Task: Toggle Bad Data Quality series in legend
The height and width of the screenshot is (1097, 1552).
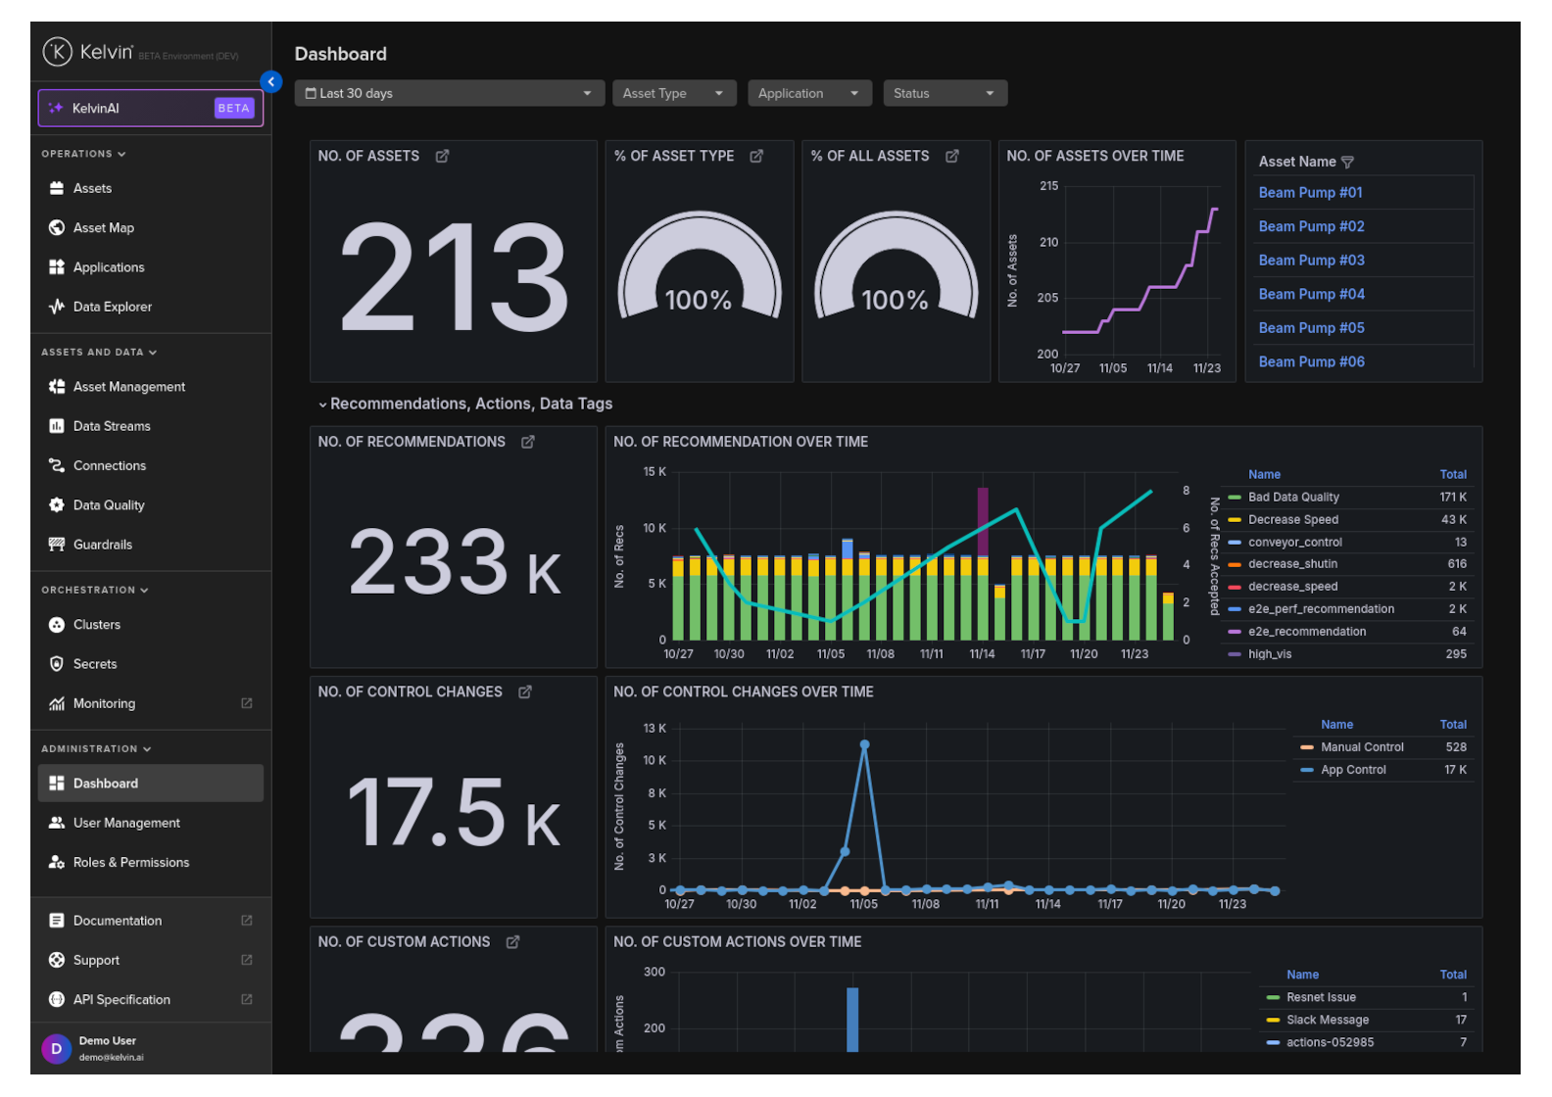Action: click(x=1292, y=498)
